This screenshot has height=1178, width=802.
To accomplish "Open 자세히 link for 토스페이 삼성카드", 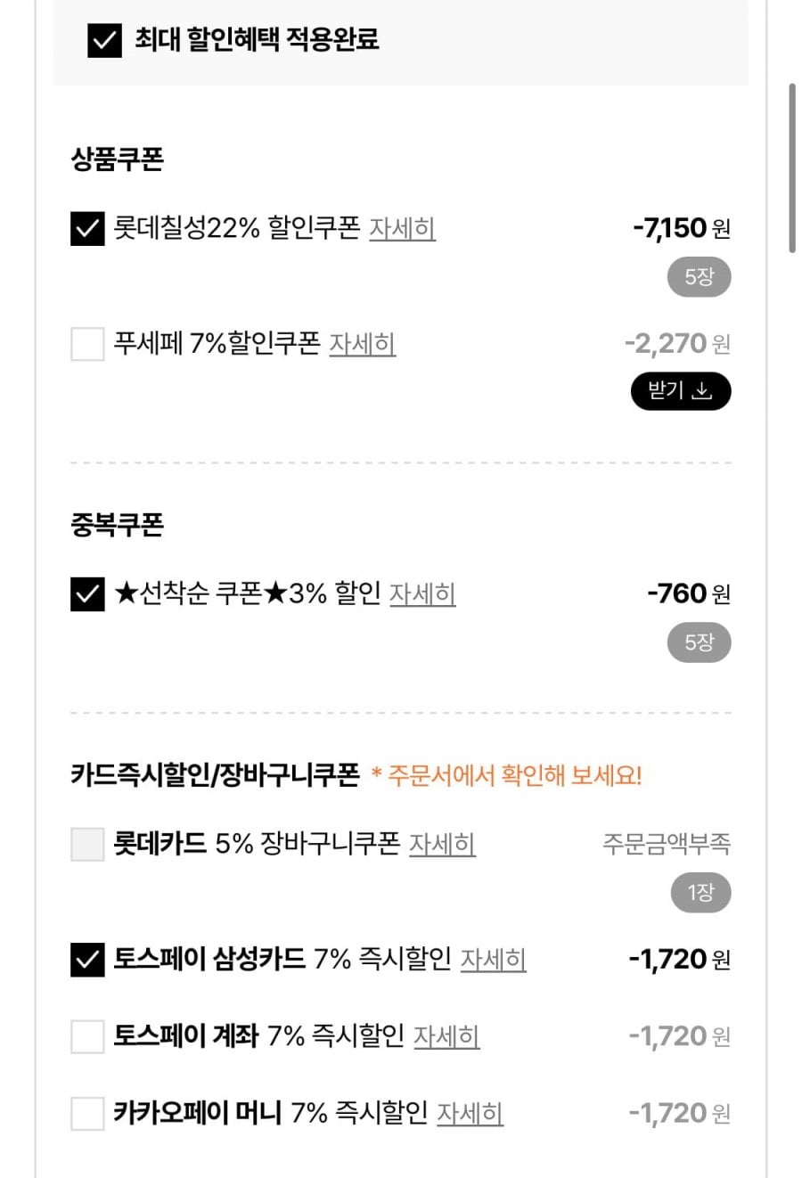I will pyautogui.click(x=493, y=960).
